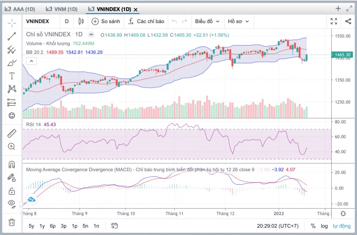Expand the Biểu đồ dropdown

point(207,21)
